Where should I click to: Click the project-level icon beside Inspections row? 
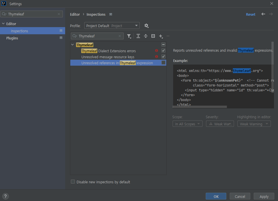[x=61, y=31]
